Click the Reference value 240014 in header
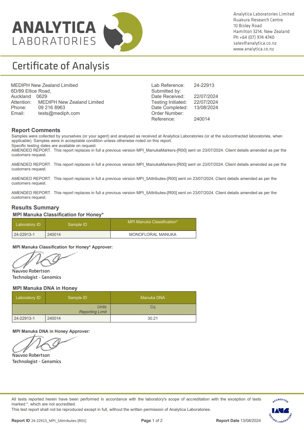Screen dimensions: 304x430 tap(202, 119)
